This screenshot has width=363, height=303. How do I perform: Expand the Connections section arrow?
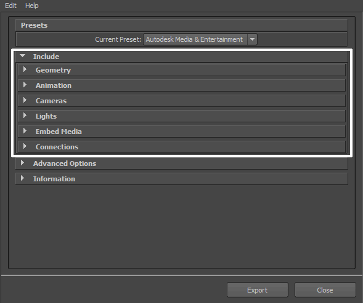click(25, 146)
